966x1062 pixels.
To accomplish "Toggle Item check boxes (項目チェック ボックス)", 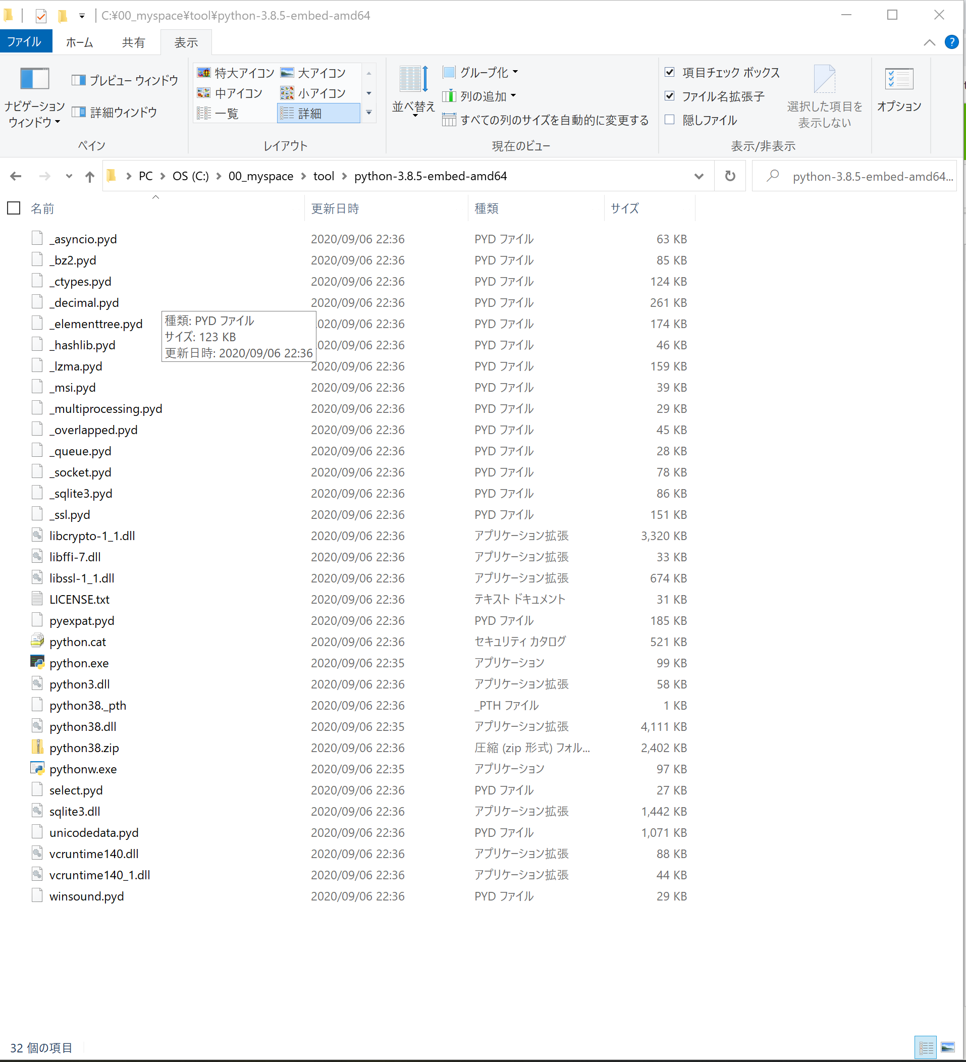I will coord(722,72).
